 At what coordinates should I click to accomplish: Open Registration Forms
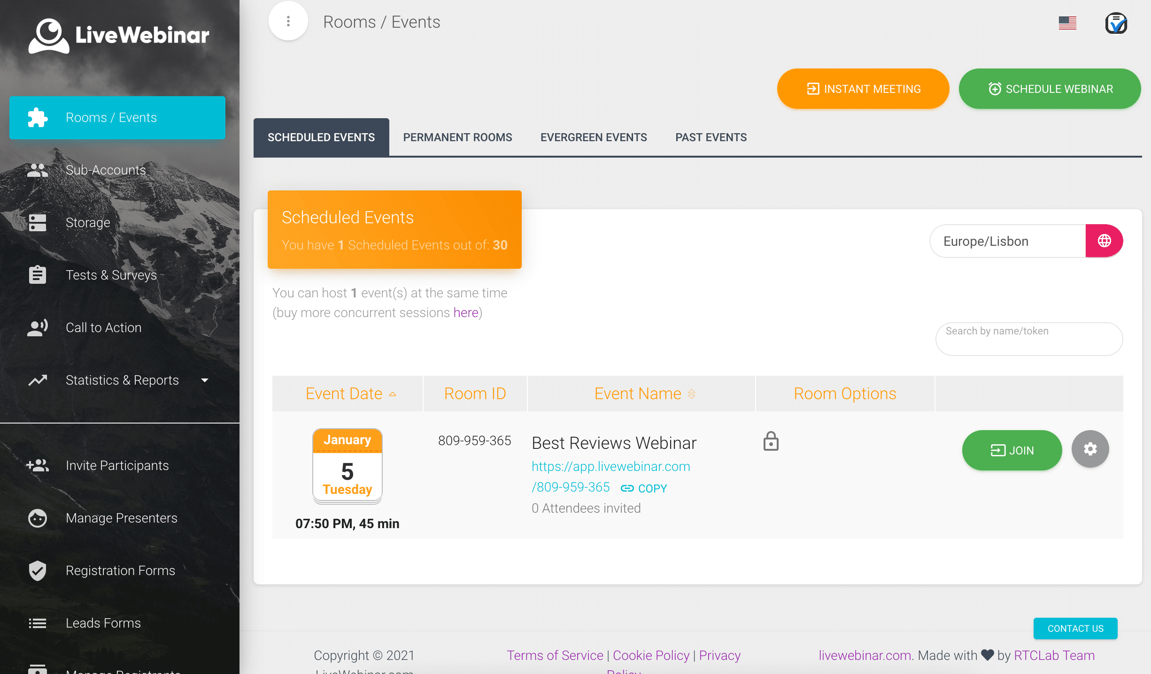click(x=120, y=570)
